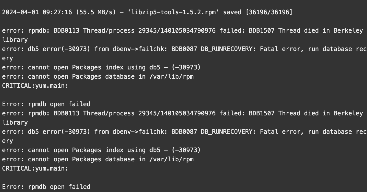The height and width of the screenshot is (192, 367).
Task: Click the 2024-04-01 09:27:16 timestamp
Action: pyautogui.click(x=37, y=12)
